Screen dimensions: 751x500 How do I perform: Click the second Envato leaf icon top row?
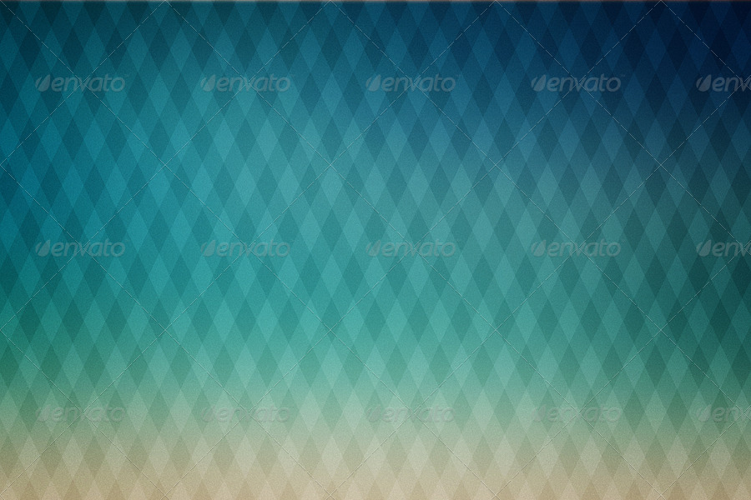point(209,81)
